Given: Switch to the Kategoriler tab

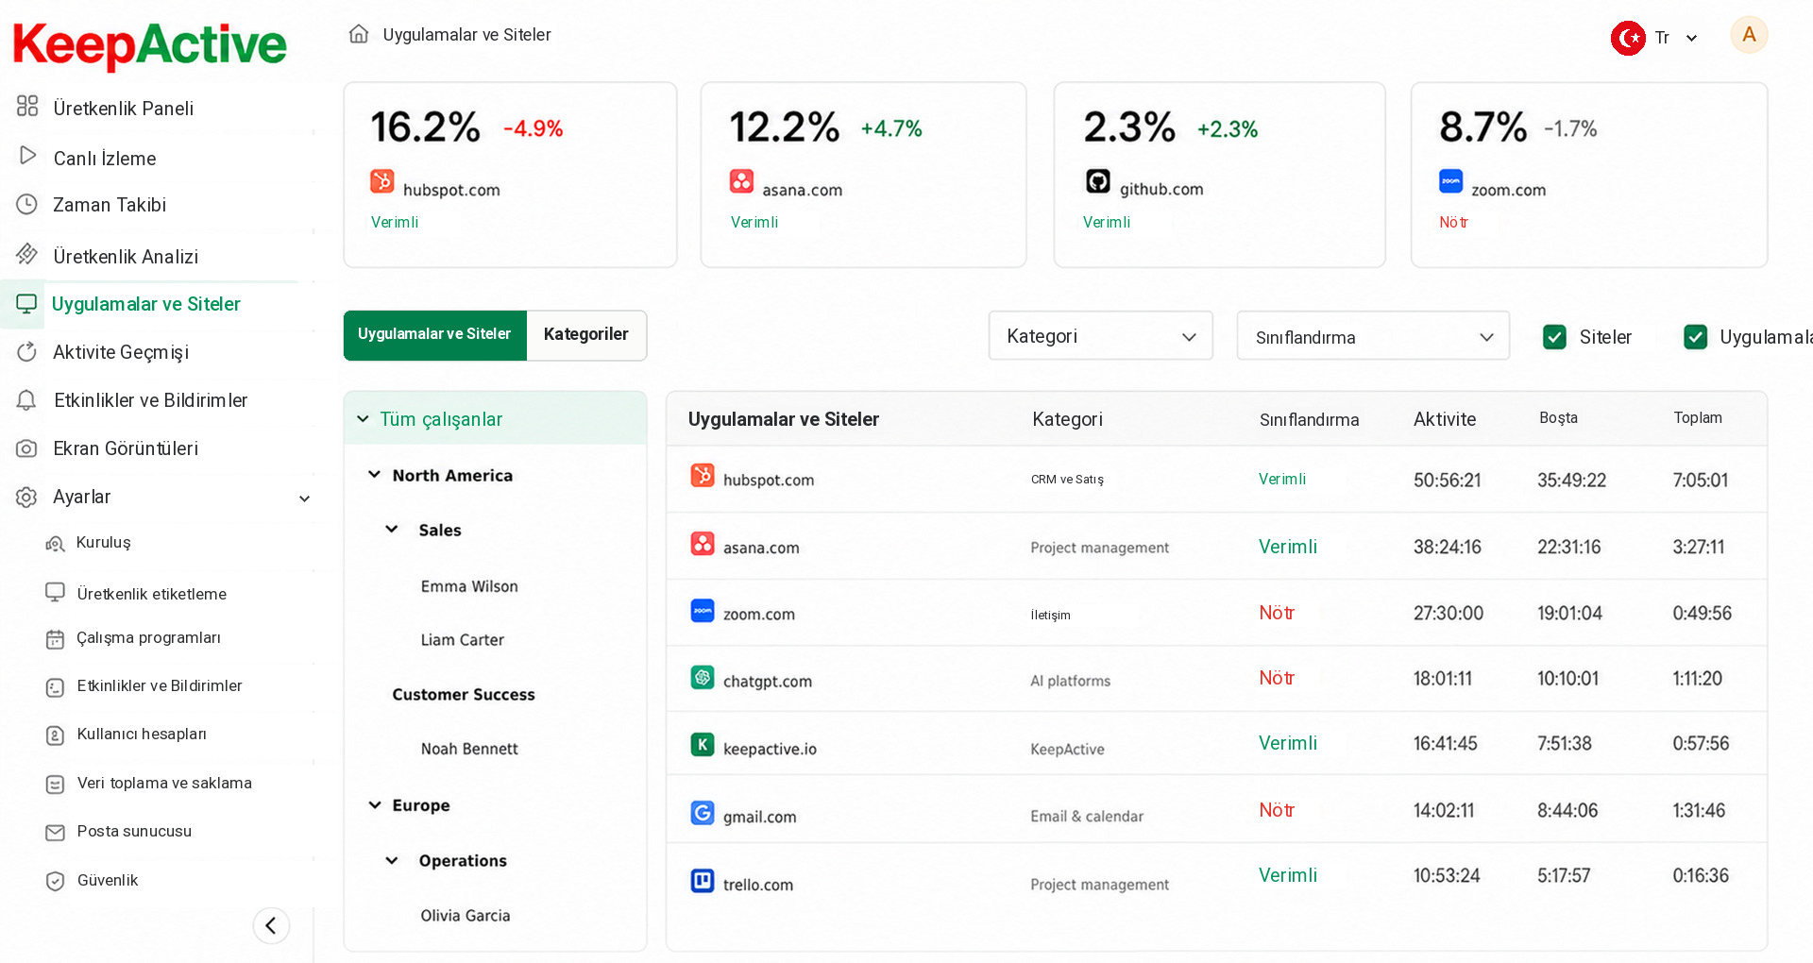Looking at the screenshot, I should 586,335.
